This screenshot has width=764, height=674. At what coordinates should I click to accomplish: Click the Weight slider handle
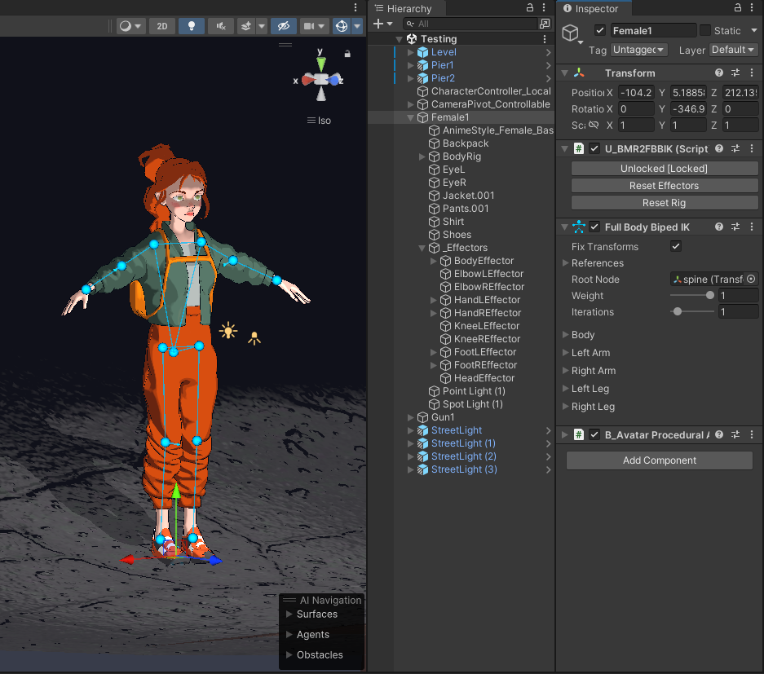[x=710, y=296]
